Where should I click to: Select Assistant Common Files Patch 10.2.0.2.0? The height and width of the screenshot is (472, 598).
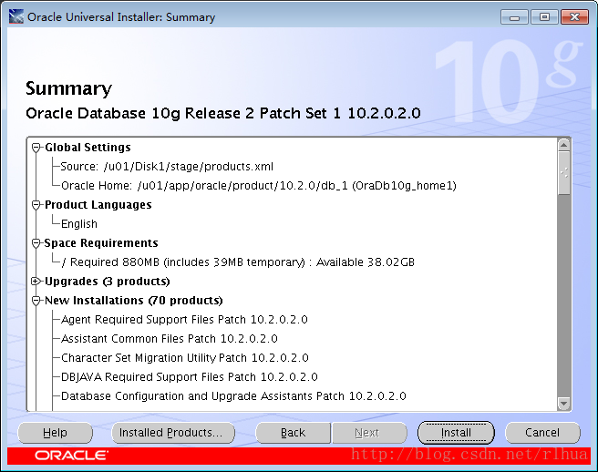tap(170, 339)
